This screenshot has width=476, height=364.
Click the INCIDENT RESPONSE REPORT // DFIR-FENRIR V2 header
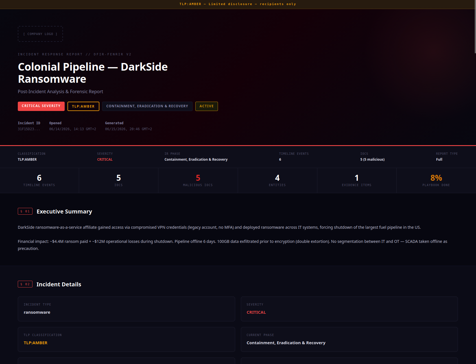pyautogui.click(x=75, y=54)
